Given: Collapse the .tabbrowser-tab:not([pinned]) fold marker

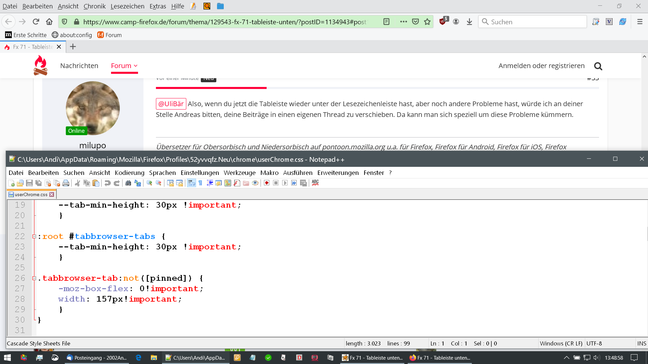Looking at the screenshot, I should click(34, 278).
